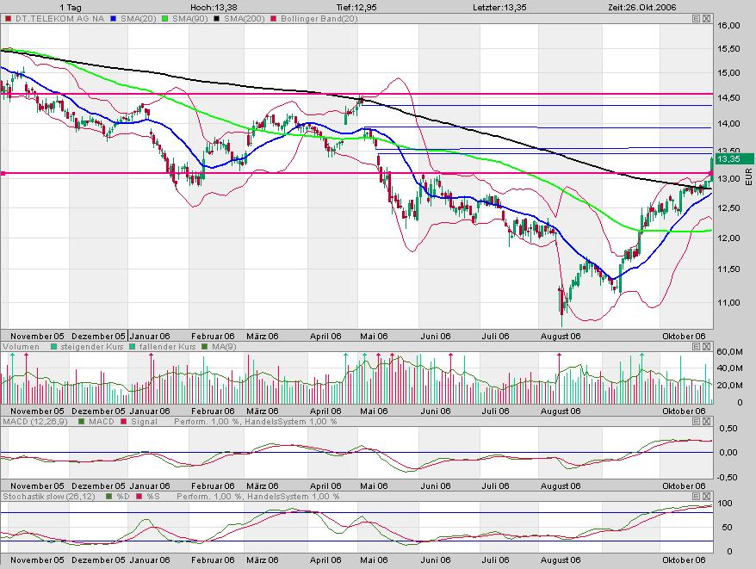Click the DT.TELEKOM AG NA legend label
The width and height of the screenshot is (756, 569).
point(54,17)
